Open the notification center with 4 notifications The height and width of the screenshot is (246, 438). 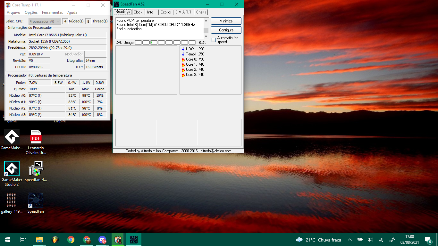tap(428, 240)
